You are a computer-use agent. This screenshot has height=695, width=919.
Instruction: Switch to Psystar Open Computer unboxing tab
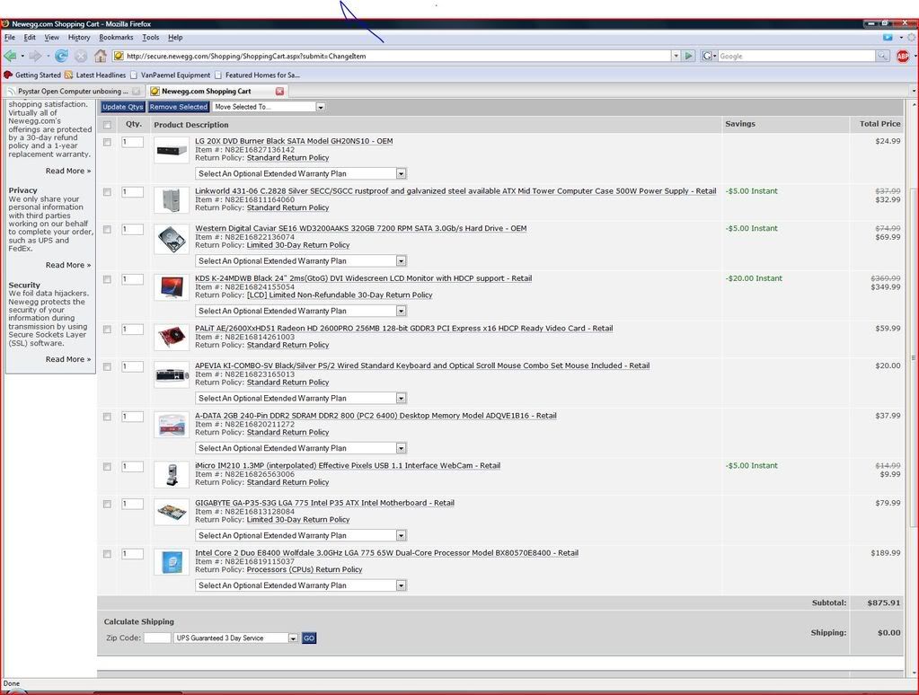tap(73, 91)
